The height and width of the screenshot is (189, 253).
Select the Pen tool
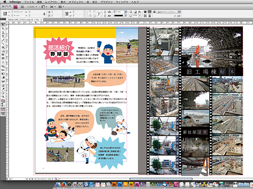click(x=3, y=32)
